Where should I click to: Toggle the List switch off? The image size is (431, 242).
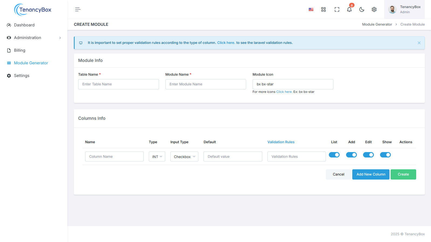(334, 155)
